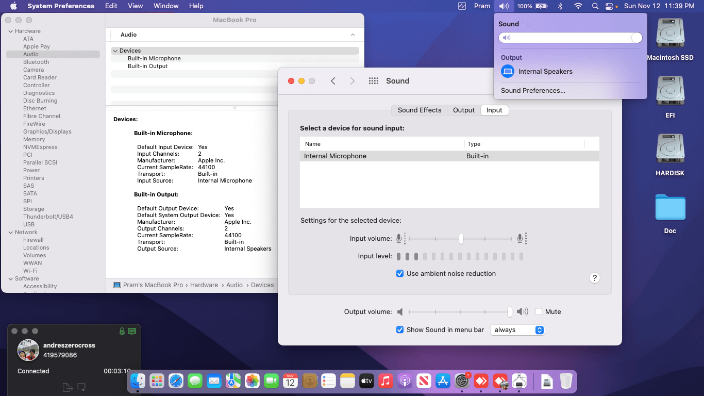Click Sound Preferences… in the Sound popup
The height and width of the screenshot is (396, 704).
tap(533, 90)
